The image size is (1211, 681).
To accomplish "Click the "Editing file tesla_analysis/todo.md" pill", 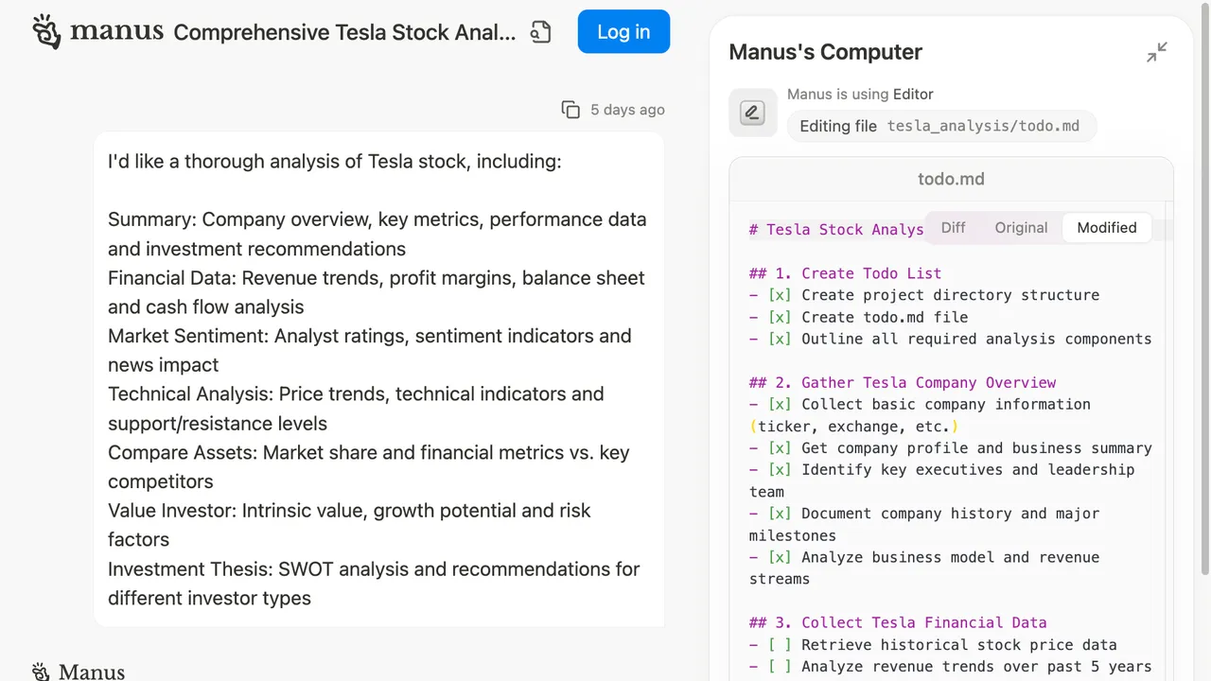I will point(941,126).
